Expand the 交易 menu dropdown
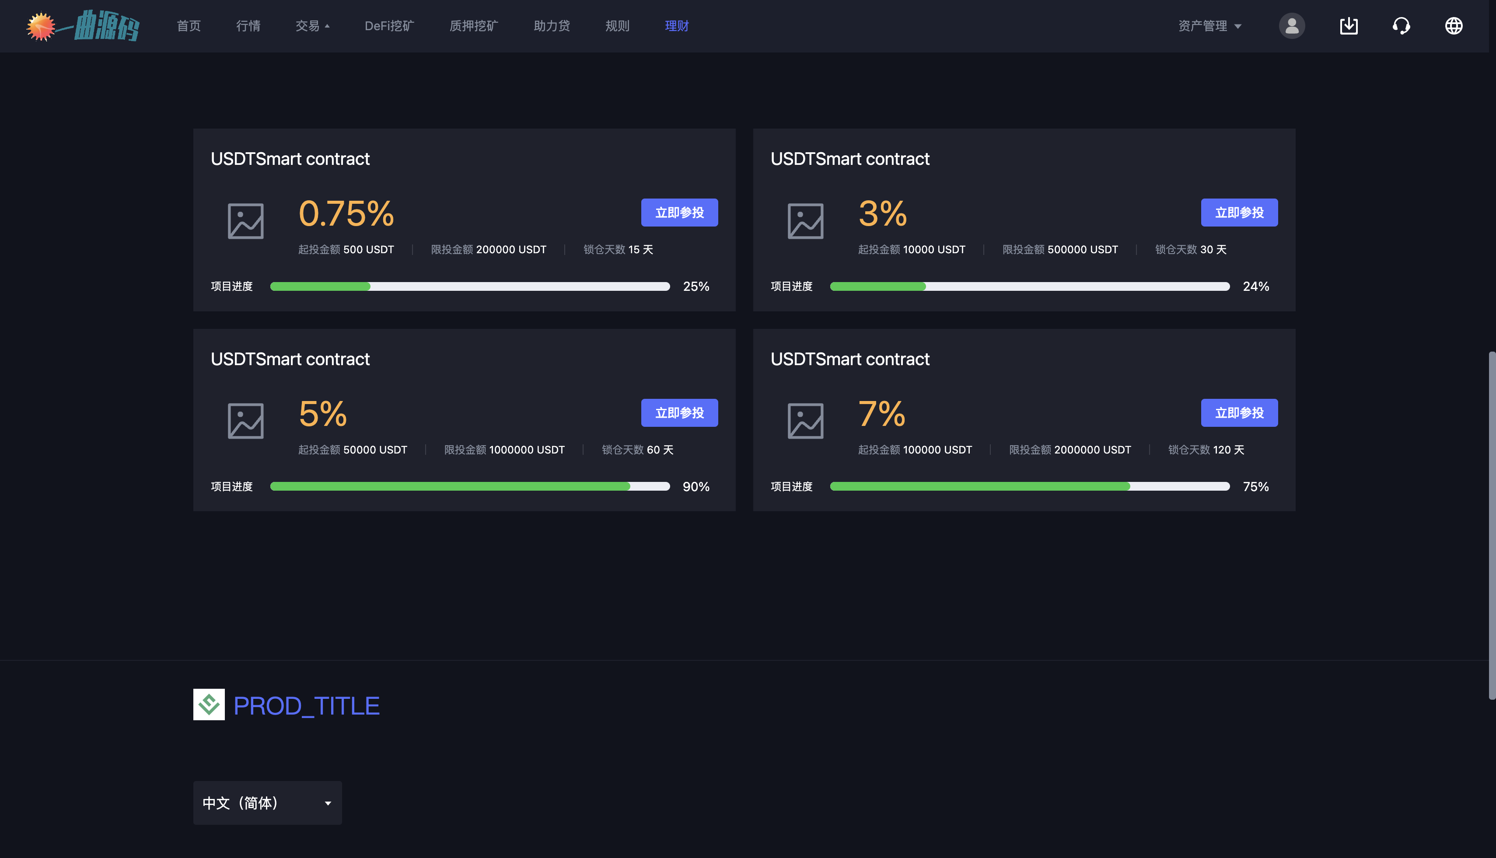1496x858 pixels. pyautogui.click(x=312, y=26)
